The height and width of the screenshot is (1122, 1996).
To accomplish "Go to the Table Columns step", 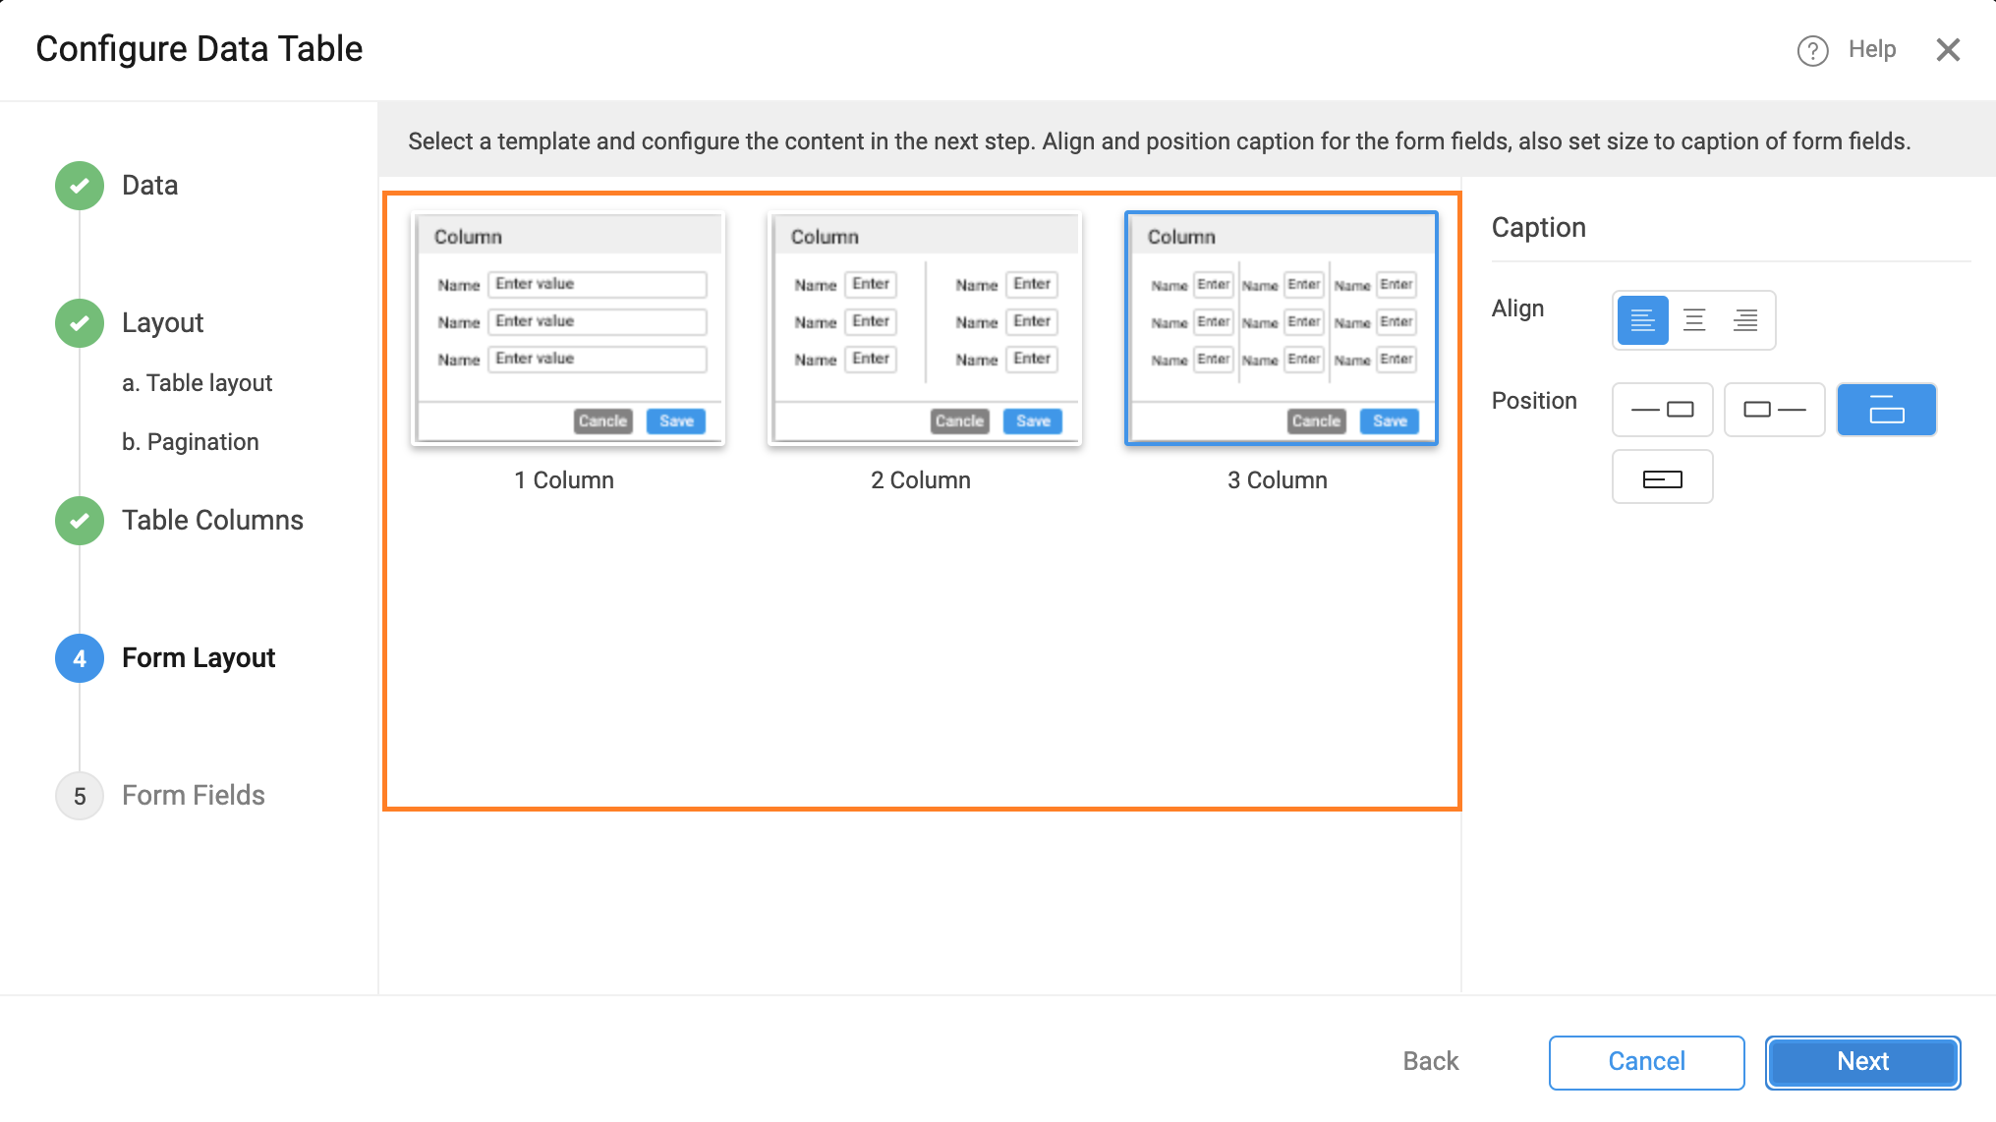I will coord(212,520).
